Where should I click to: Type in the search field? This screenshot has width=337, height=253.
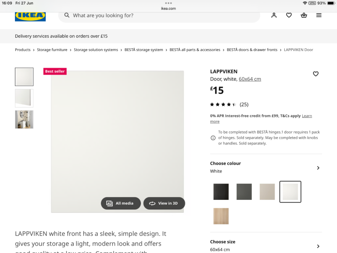pyautogui.click(x=162, y=15)
